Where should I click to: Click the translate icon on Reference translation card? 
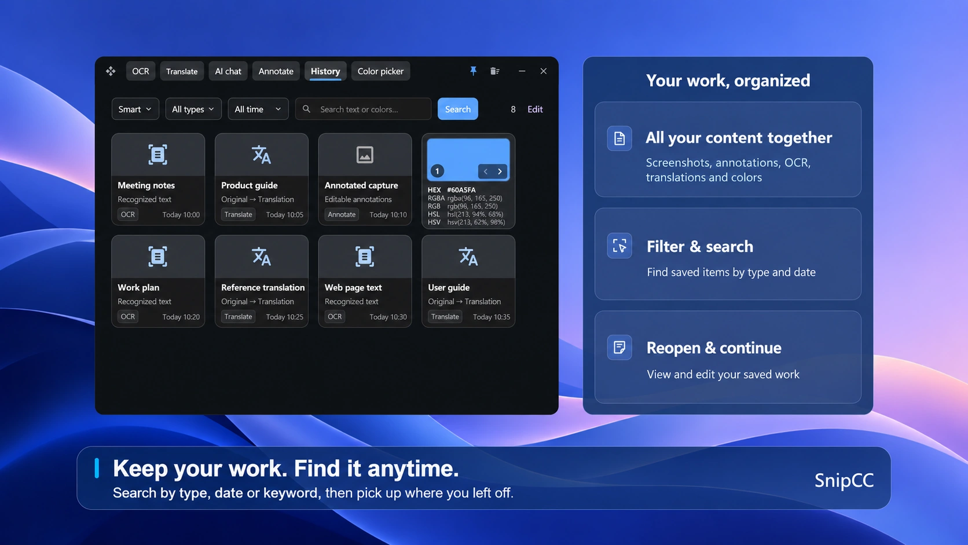(261, 257)
